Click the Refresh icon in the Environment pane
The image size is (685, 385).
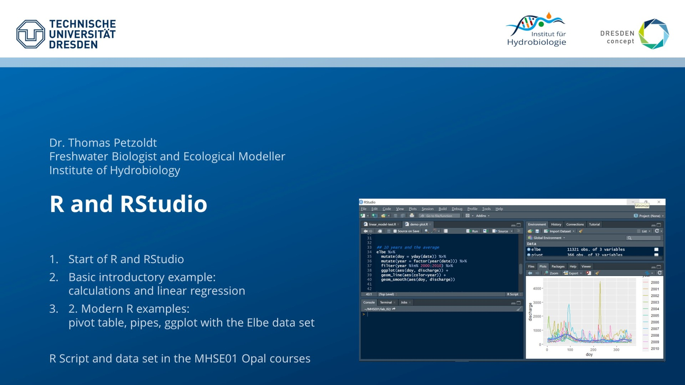coord(656,231)
